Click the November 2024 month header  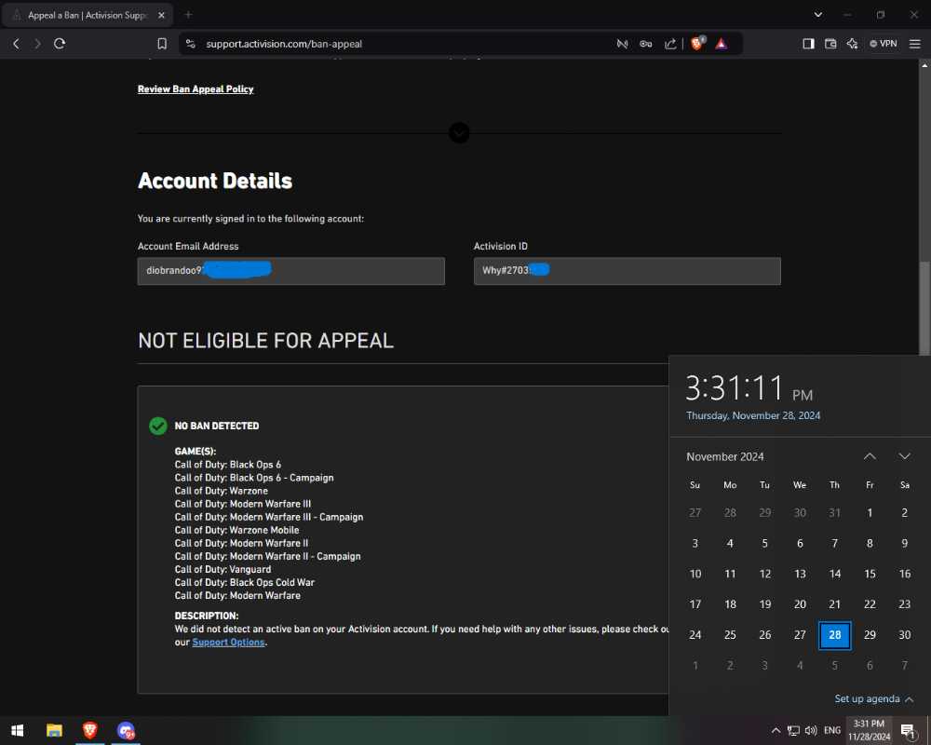click(x=725, y=456)
